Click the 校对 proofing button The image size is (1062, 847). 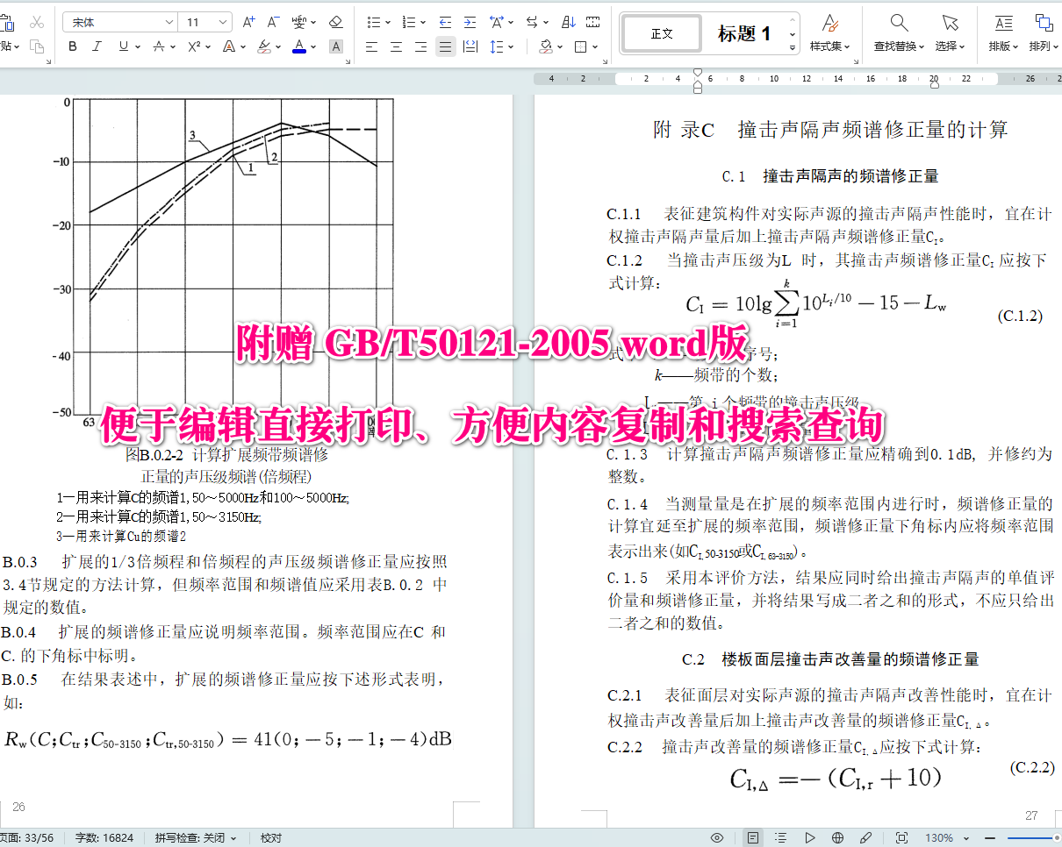point(269,837)
